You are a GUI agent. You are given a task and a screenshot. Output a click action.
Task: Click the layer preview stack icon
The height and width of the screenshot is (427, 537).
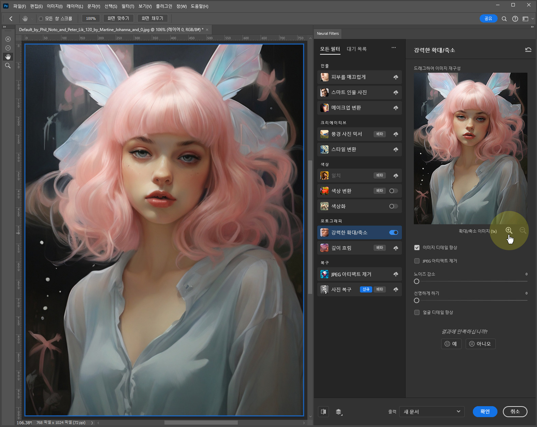tap(339, 412)
